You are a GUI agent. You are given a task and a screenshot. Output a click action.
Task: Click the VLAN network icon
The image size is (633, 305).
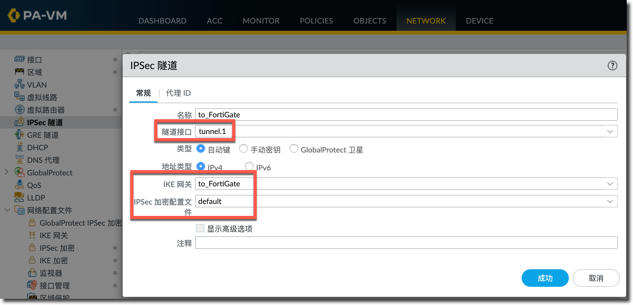(x=19, y=84)
